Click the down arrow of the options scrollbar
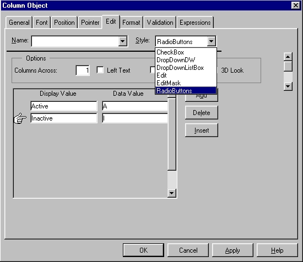 point(288,86)
